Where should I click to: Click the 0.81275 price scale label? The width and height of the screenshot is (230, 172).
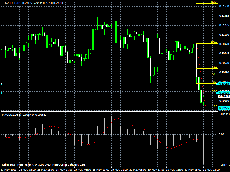(224, 25)
